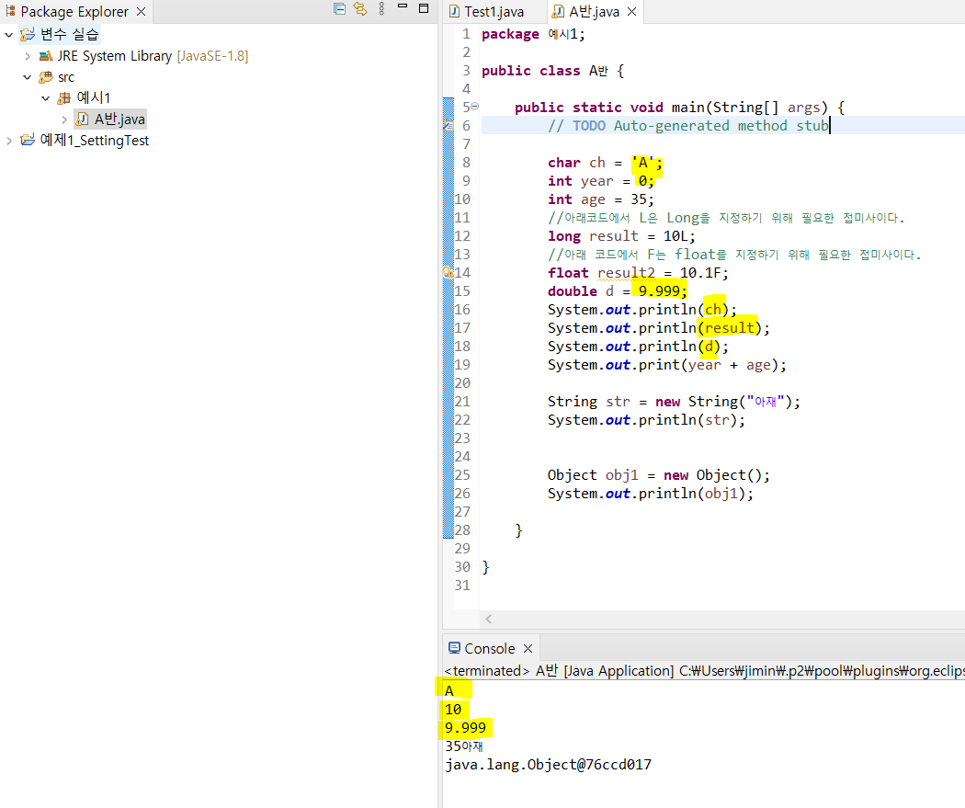This screenshot has height=808, width=965.
Task: Click Console tab monitor icon
Action: [x=454, y=648]
